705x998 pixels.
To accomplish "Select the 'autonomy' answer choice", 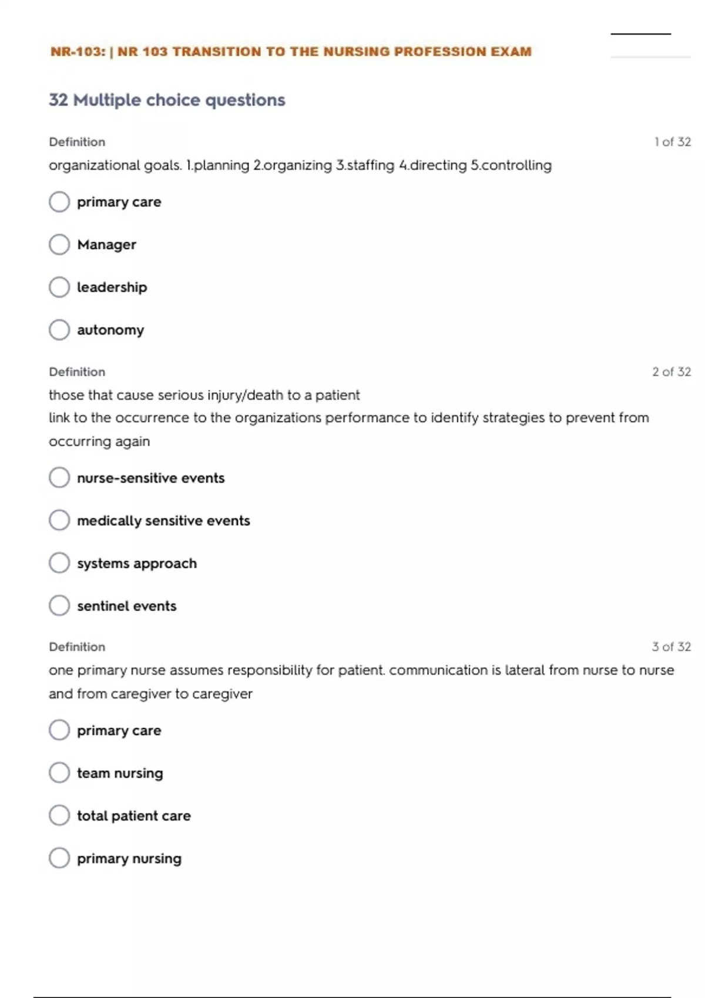I will (x=59, y=330).
